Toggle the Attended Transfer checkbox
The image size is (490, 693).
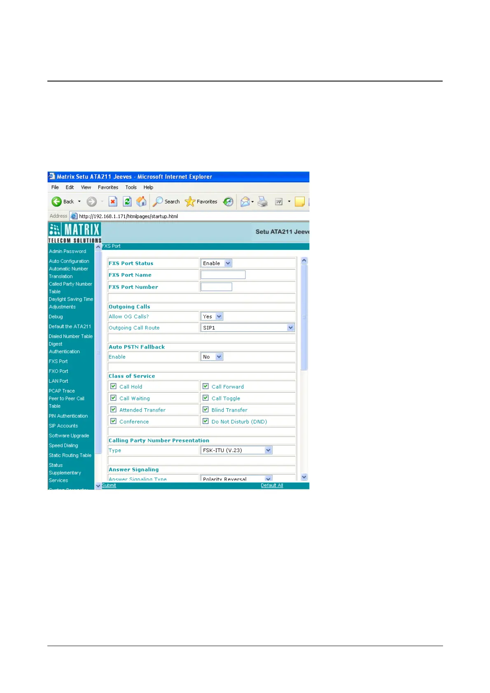click(113, 409)
